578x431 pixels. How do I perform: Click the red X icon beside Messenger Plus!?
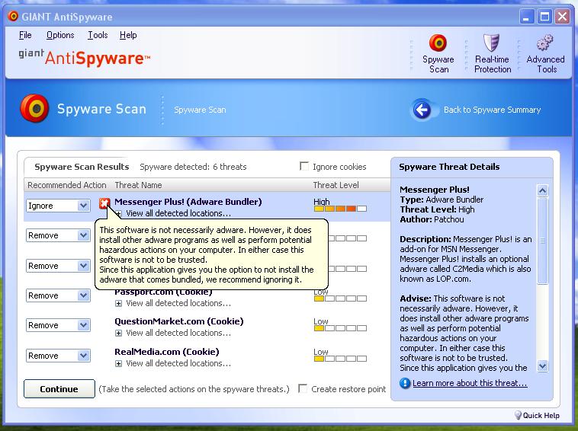tap(104, 203)
